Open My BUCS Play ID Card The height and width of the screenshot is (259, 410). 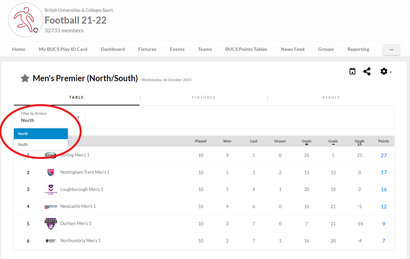pyautogui.click(x=63, y=49)
